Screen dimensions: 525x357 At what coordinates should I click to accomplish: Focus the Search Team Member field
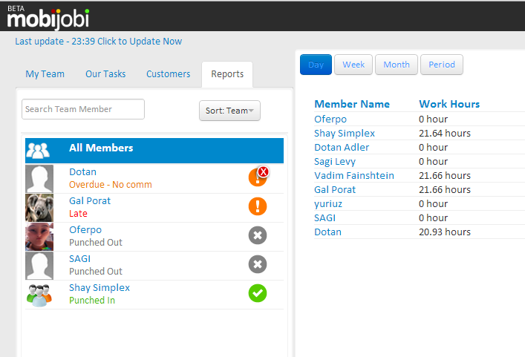click(x=83, y=109)
